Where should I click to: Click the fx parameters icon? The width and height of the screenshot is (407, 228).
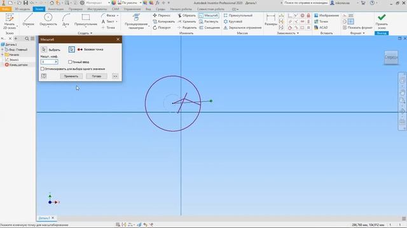coord(157,3)
